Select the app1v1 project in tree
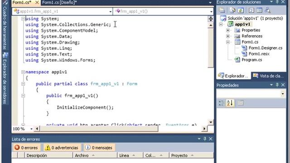 pyautogui.click(x=242, y=24)
